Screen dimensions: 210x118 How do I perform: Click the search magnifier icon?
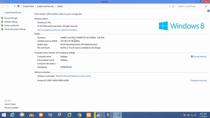pos(206,6)
